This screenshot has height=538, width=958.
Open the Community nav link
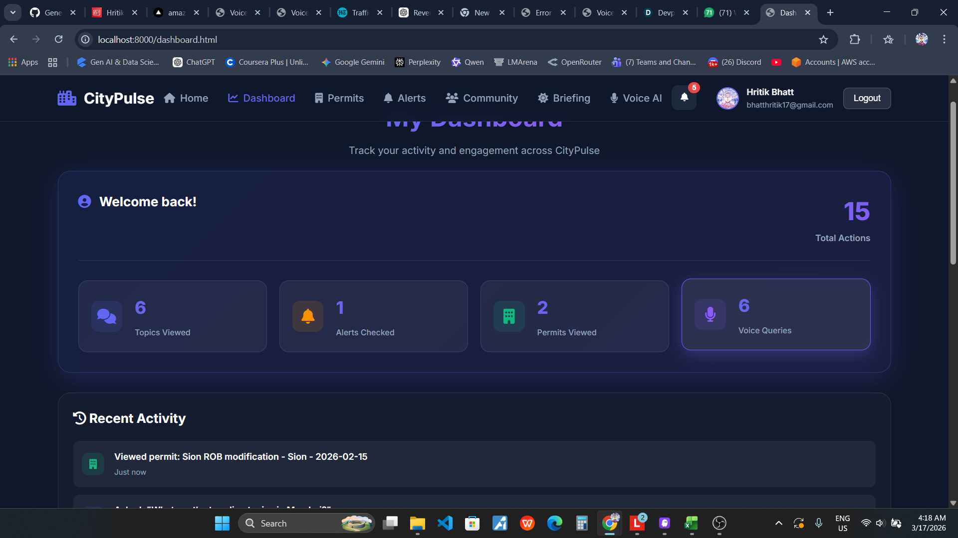pos(482,98)
